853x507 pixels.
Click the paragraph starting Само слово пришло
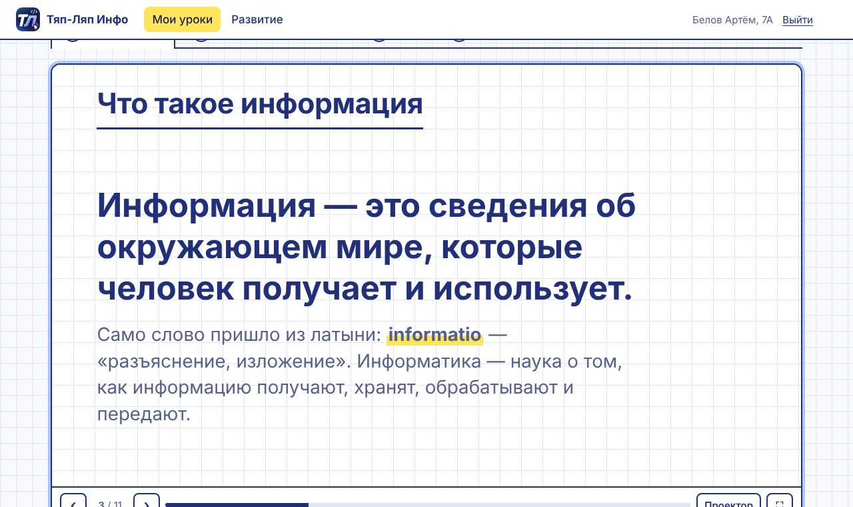[x=360, y=374]
